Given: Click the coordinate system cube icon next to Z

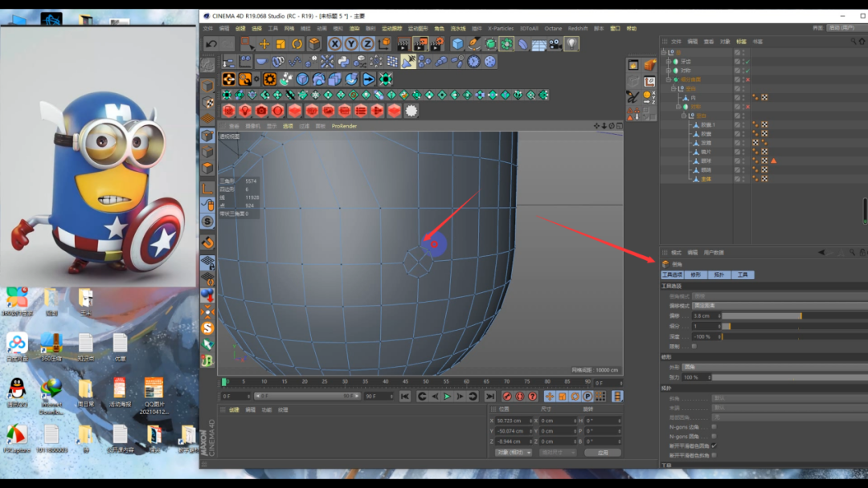Looking at the screenshot, I should 383,43.
